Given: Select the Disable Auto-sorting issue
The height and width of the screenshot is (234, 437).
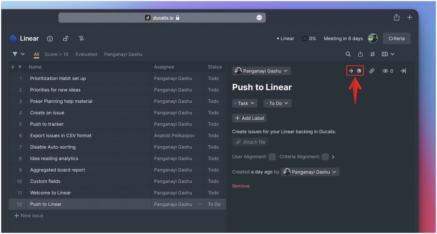Looking at the screenshot, I should pos(53,147).
